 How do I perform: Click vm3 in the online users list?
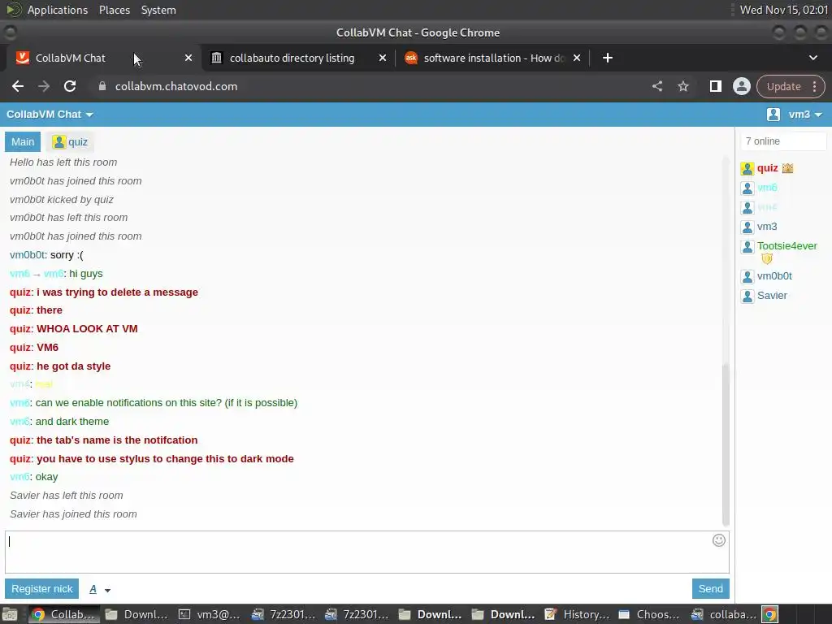tap(767, 227)
